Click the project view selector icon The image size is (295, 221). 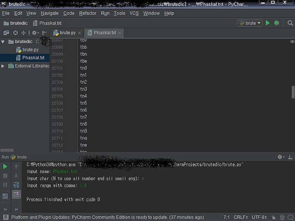(x=6, y=33)
